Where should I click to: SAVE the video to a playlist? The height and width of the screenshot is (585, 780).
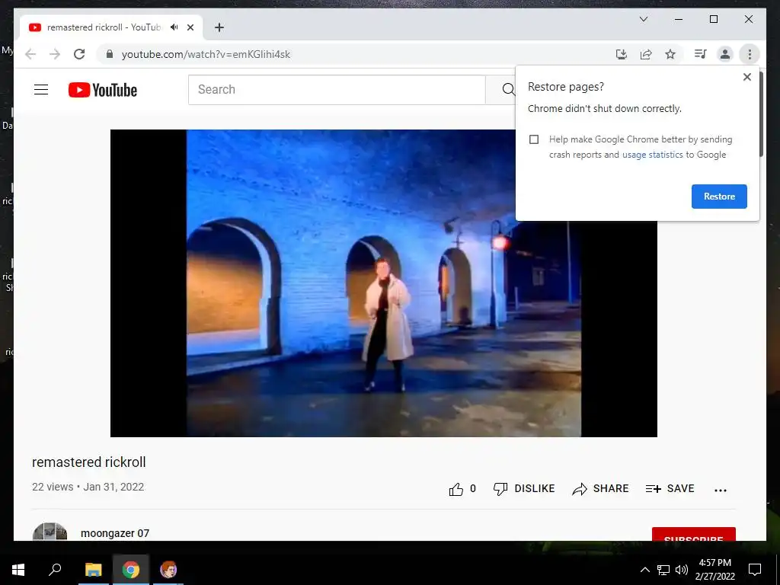pos(670,488)
